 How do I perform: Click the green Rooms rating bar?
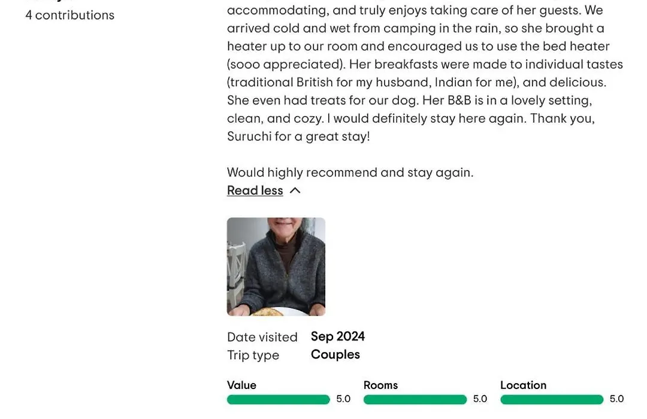(415, 399)
